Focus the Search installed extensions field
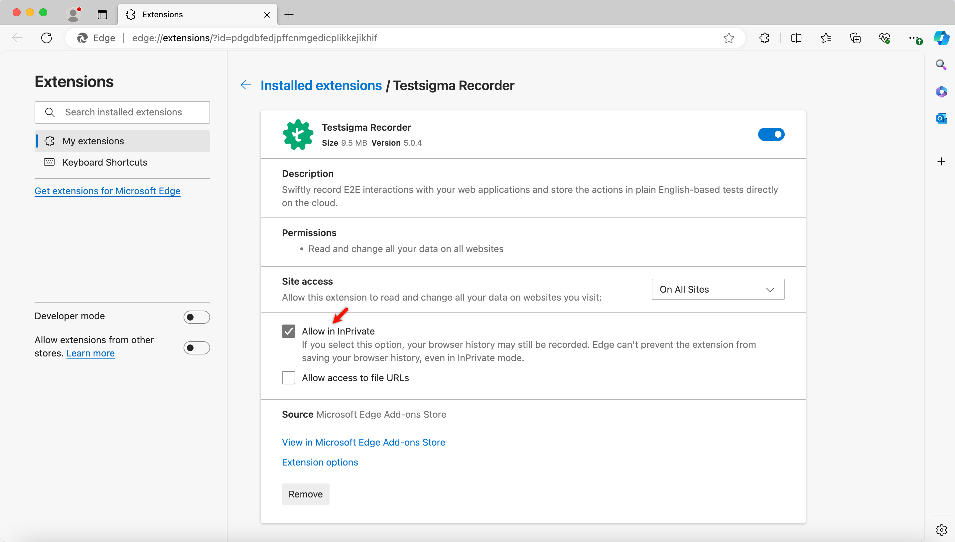Image resolution: width=955 pixels, height=542 pixels. (122, 112)
